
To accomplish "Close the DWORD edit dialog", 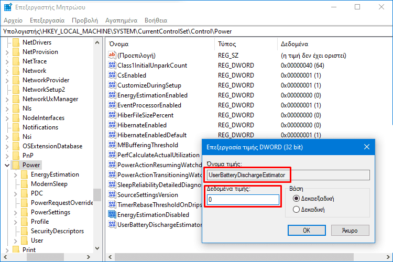I will 367,147.
